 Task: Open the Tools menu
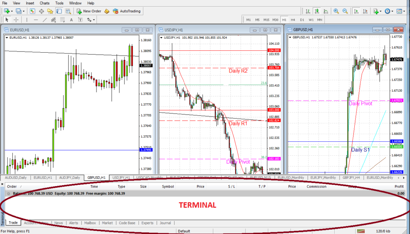point(59,3)
